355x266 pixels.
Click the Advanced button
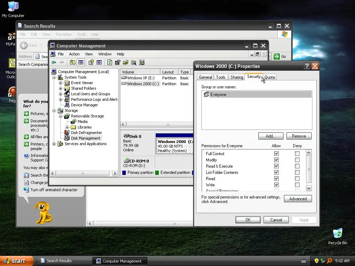pyautogui.click(x=298, y=198)
